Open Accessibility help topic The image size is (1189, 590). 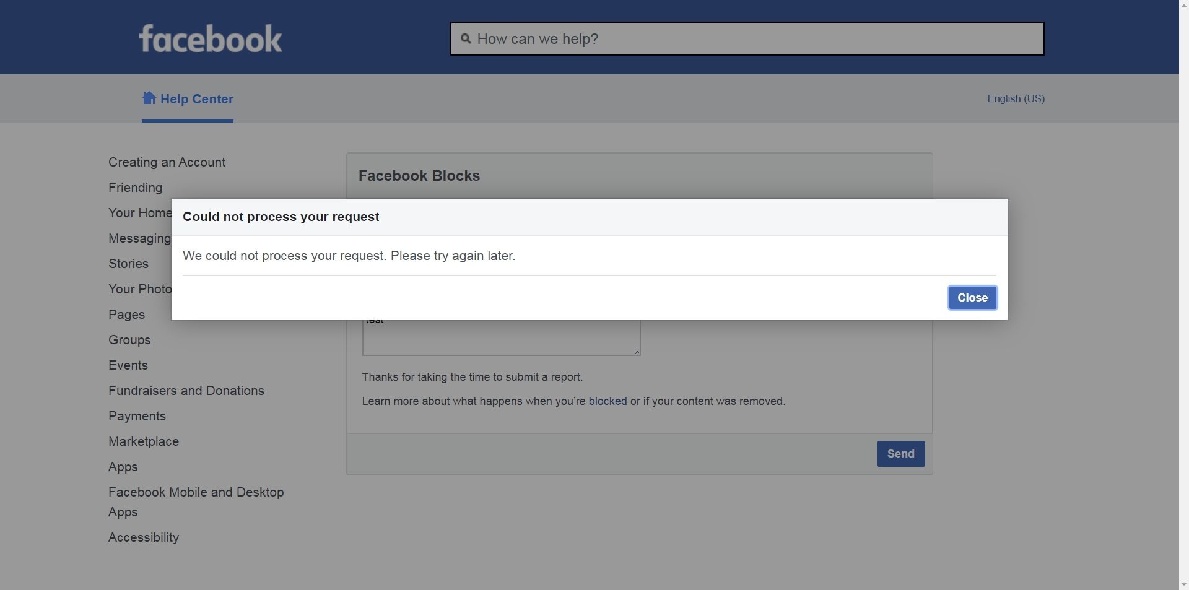coord(144,537)
